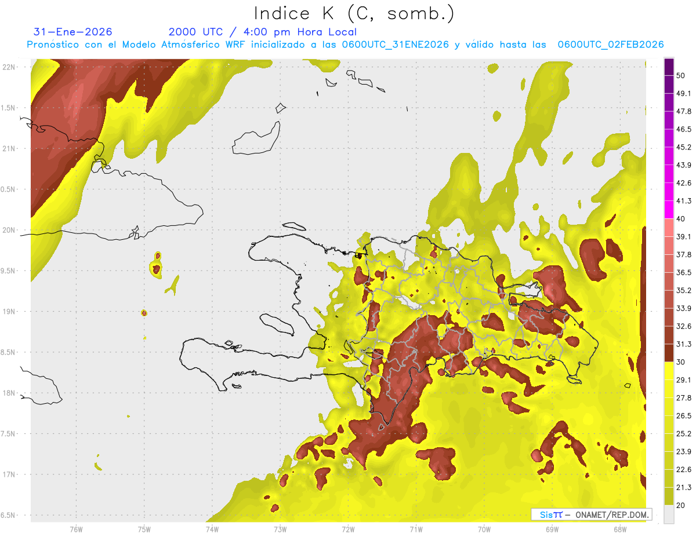This screenshot has width=696, height=537.
Task: Select the '31-Ene-2026' date label
Action: 73,32
